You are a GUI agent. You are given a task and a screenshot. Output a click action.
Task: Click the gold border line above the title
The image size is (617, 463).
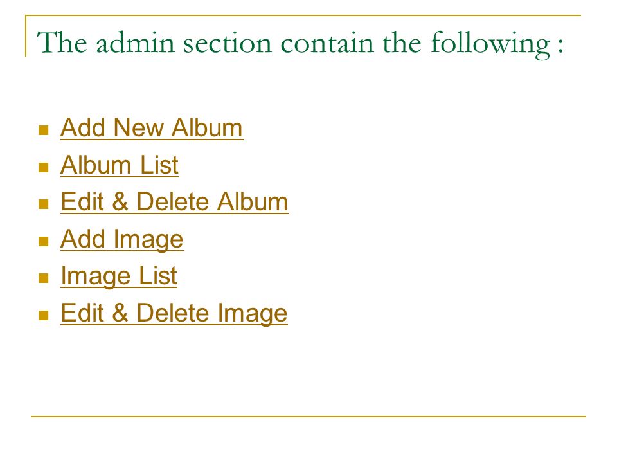tap(303, 15)
